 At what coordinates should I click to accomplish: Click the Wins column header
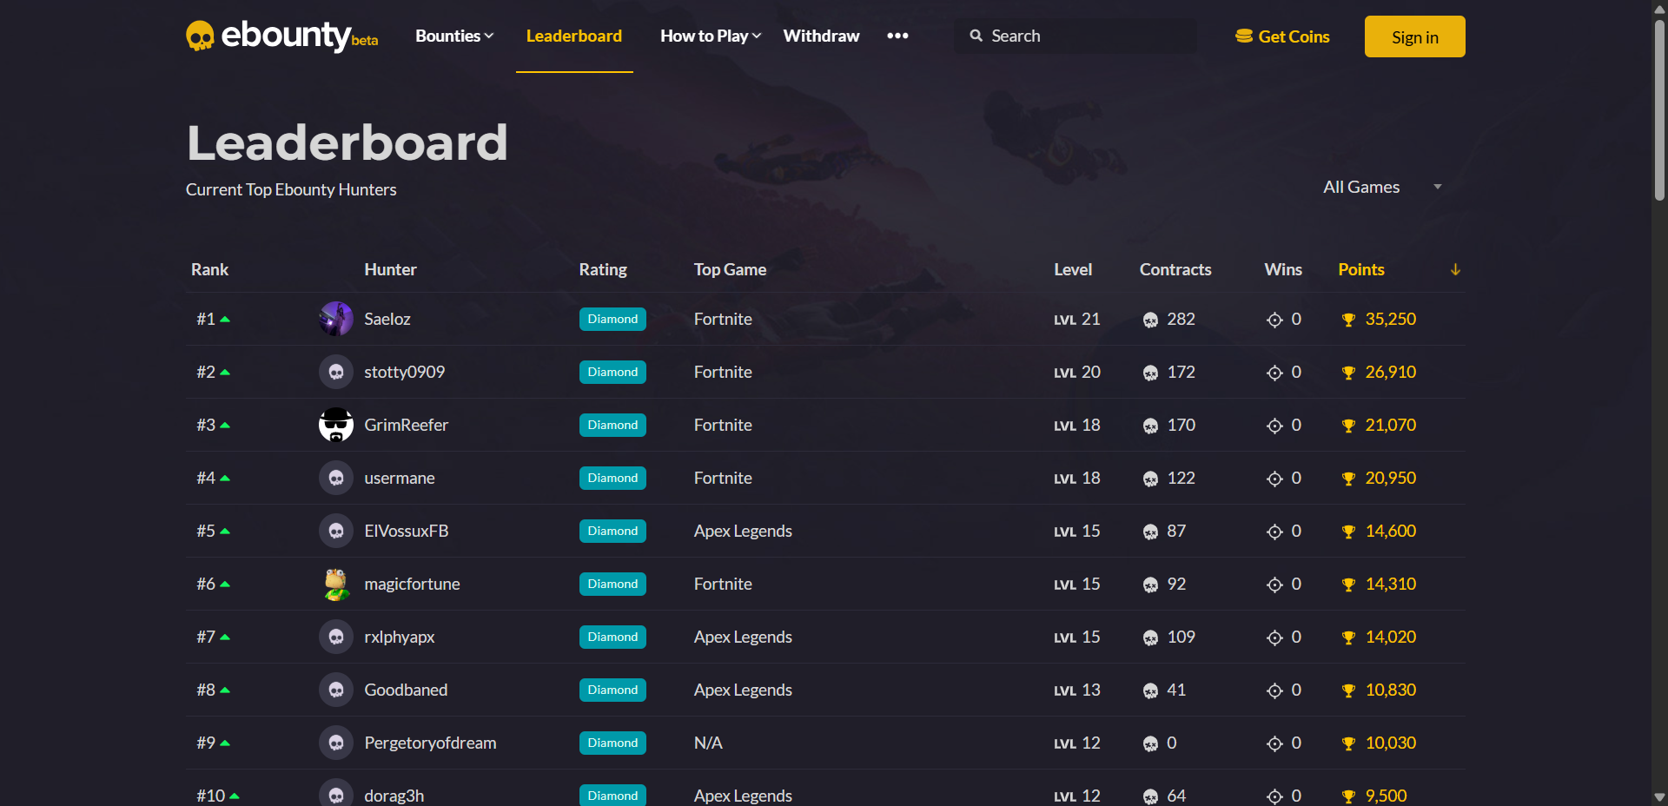1283,269
